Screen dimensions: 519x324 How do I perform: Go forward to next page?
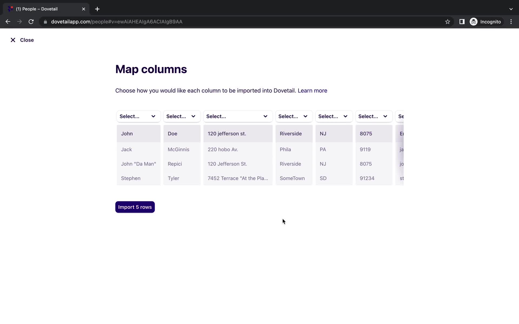coord(19,22)
